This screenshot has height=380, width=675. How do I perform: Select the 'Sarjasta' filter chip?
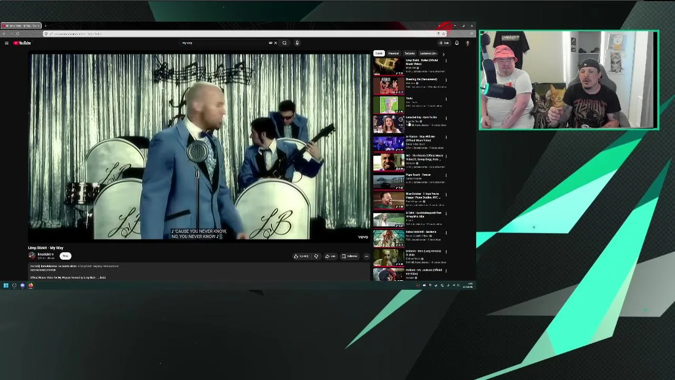tap(409, 53)
